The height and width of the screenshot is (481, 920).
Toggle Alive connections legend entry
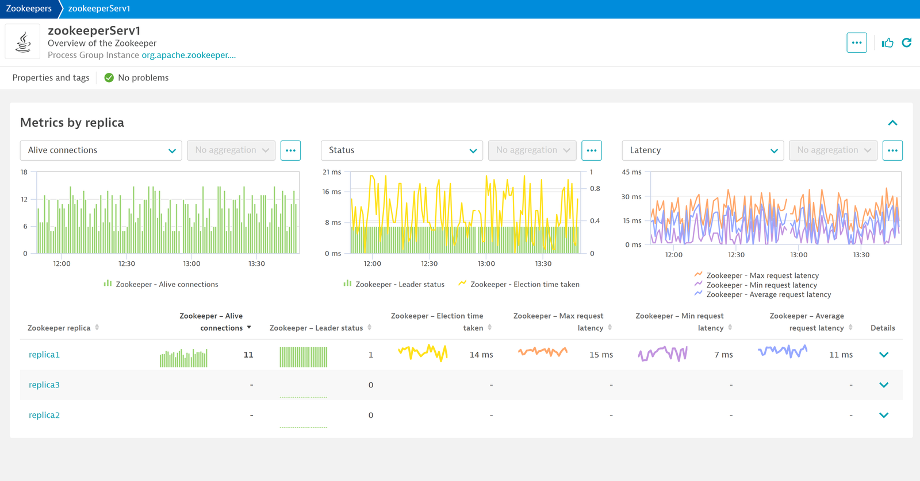(x=161, y=284)
